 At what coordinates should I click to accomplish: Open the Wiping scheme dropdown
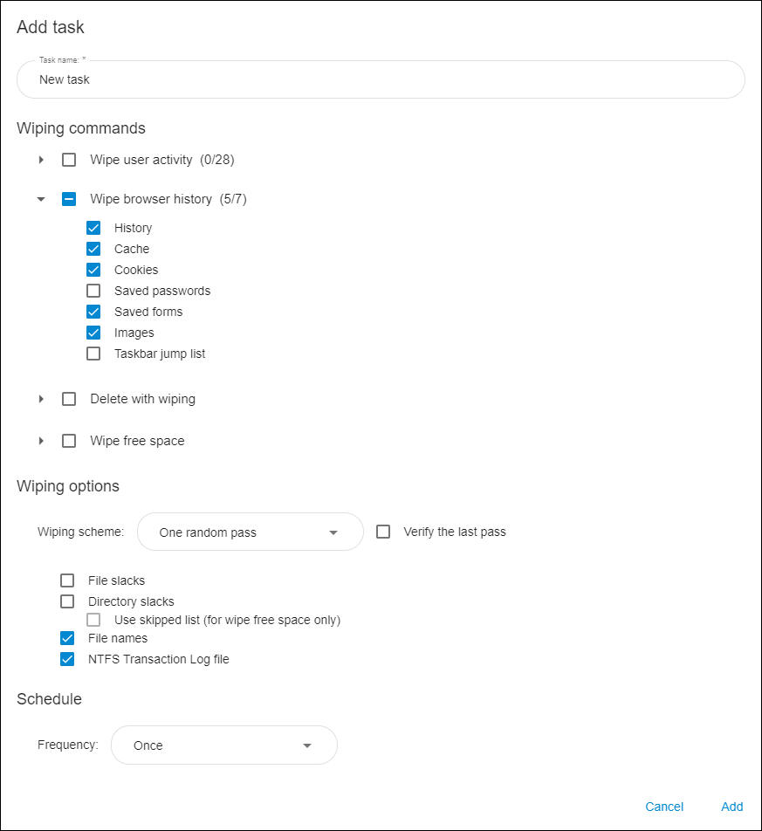[251, 532]
